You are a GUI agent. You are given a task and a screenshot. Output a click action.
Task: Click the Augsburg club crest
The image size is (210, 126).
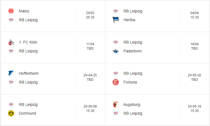pos(116,104)
